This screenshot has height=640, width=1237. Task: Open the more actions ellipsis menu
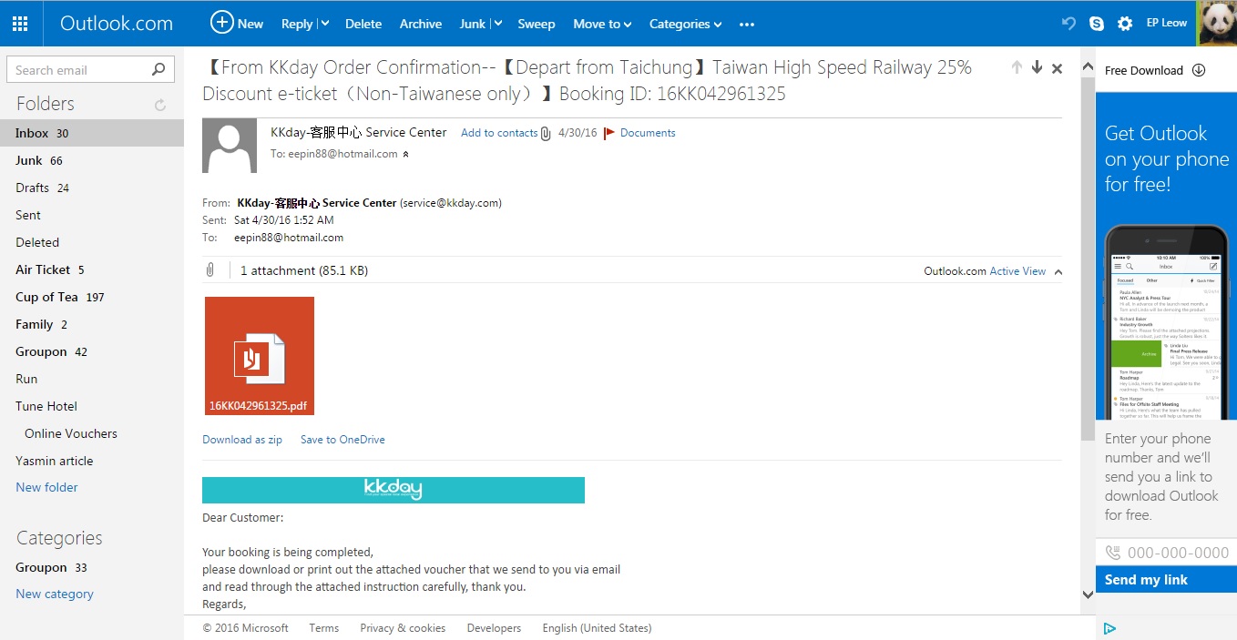[747, 25]
